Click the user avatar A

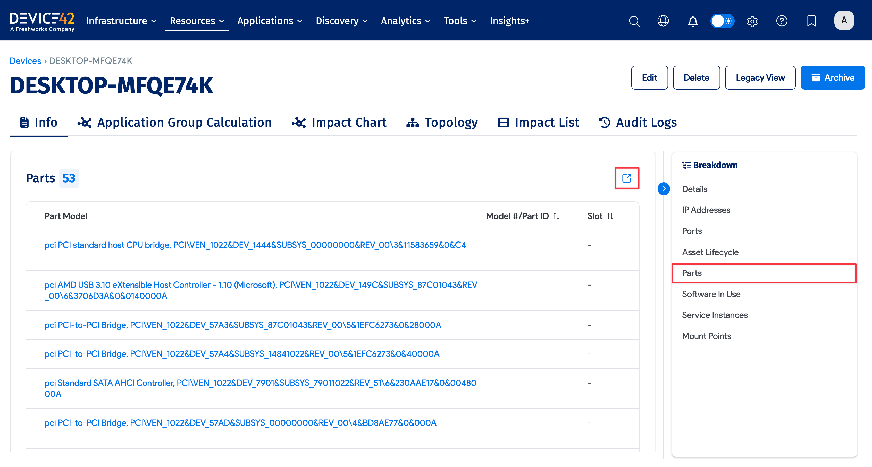(x=844, y=20)
